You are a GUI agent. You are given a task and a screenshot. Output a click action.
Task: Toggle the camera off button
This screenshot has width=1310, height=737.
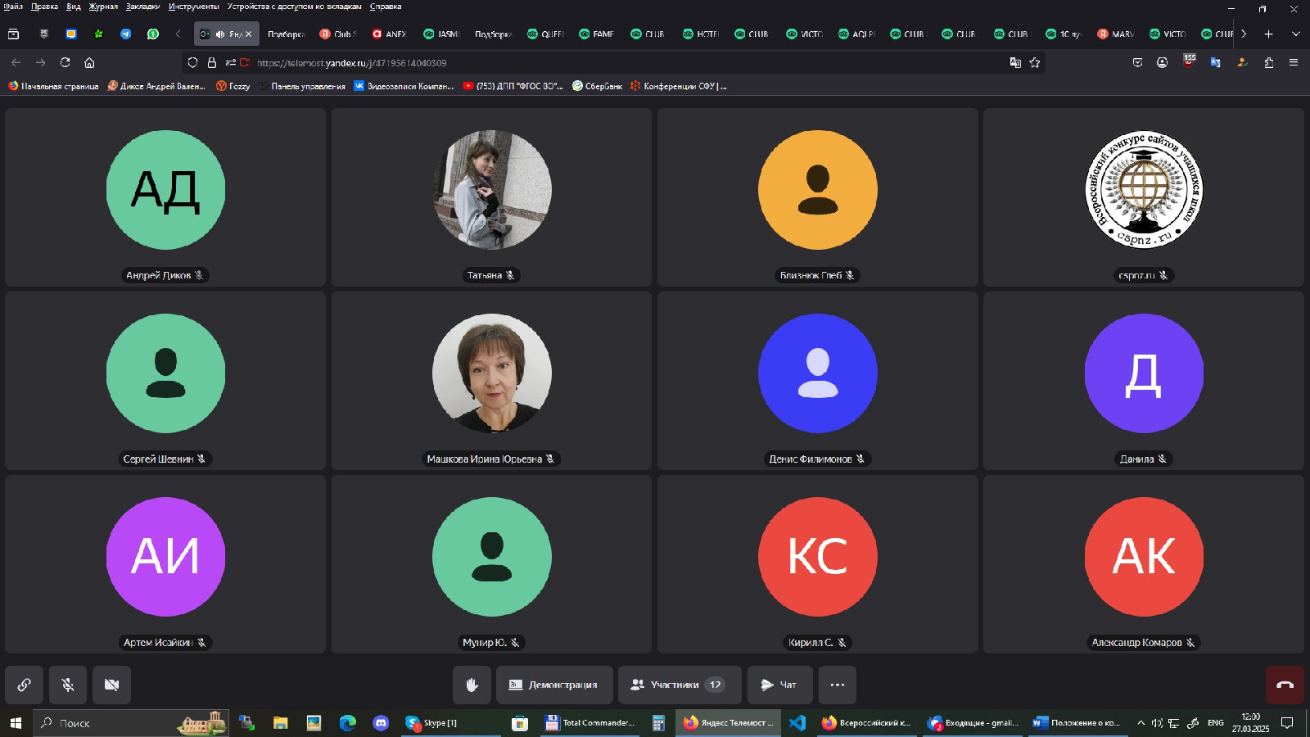click(111, 685)
